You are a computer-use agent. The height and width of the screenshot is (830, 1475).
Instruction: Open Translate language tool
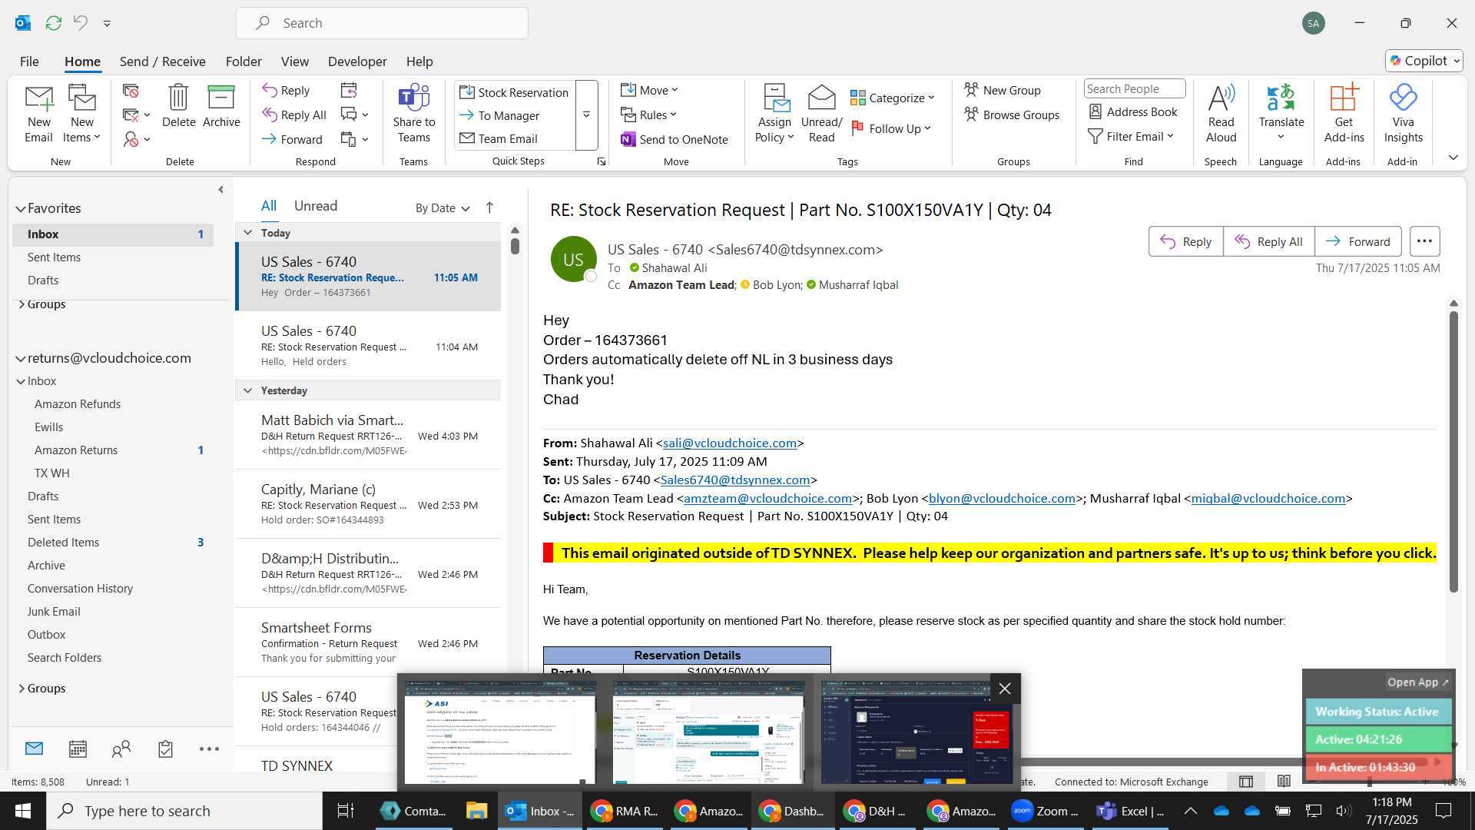(x=1281, y=114)
